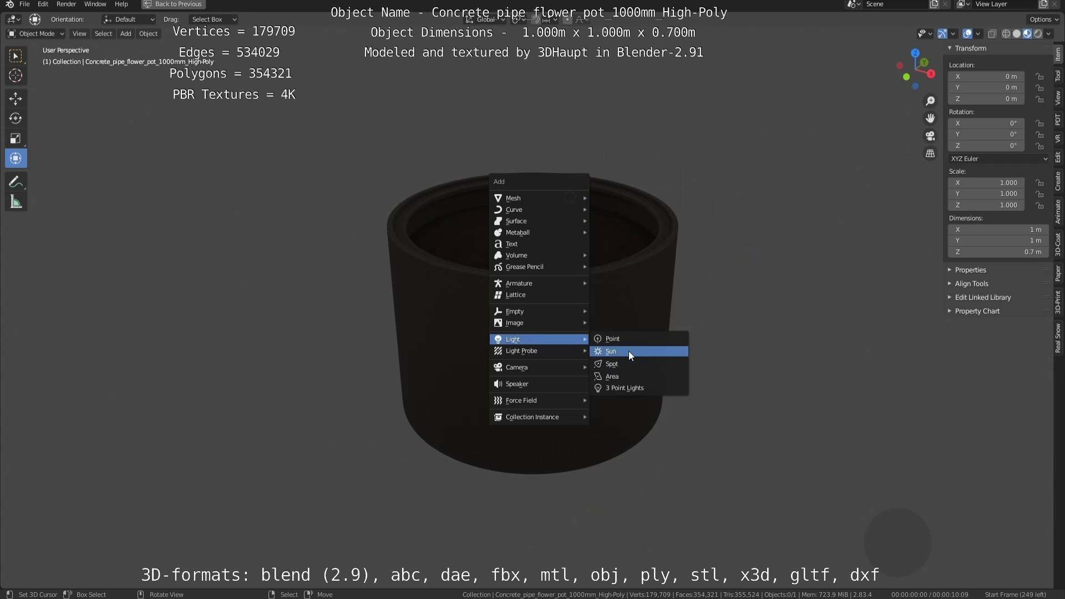Click the blue Z axis gizmo ball

(x=915, y=53)
